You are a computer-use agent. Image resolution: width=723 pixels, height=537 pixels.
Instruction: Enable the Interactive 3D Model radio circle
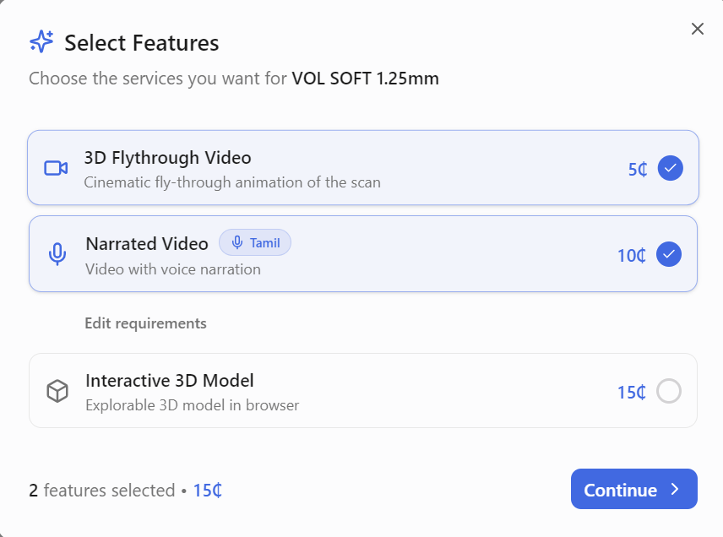[x=668, y=391]
